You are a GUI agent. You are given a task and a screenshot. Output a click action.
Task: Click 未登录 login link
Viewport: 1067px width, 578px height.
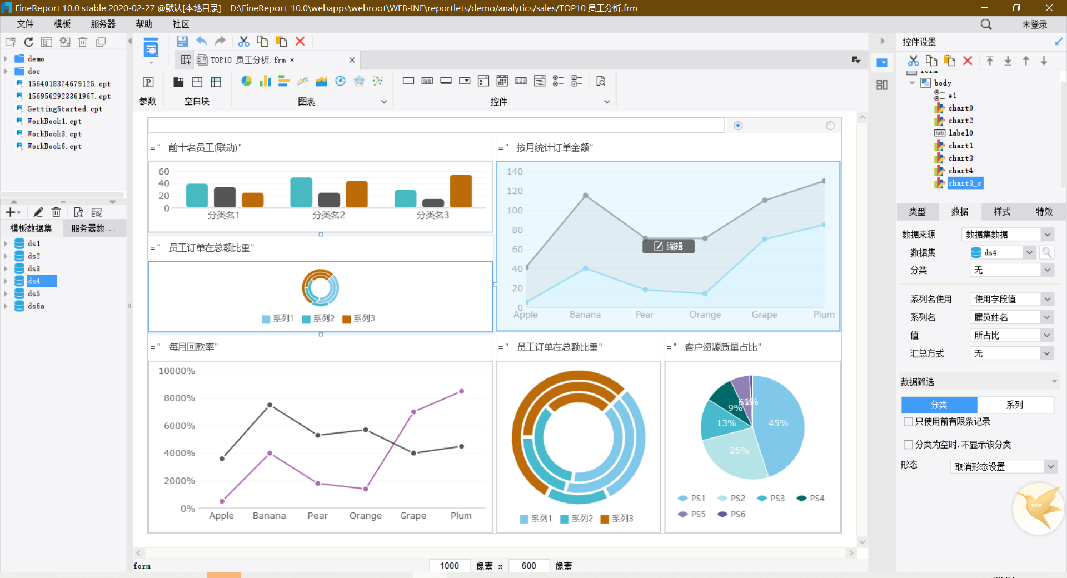pyautogui.click(x=1034, y=24)
